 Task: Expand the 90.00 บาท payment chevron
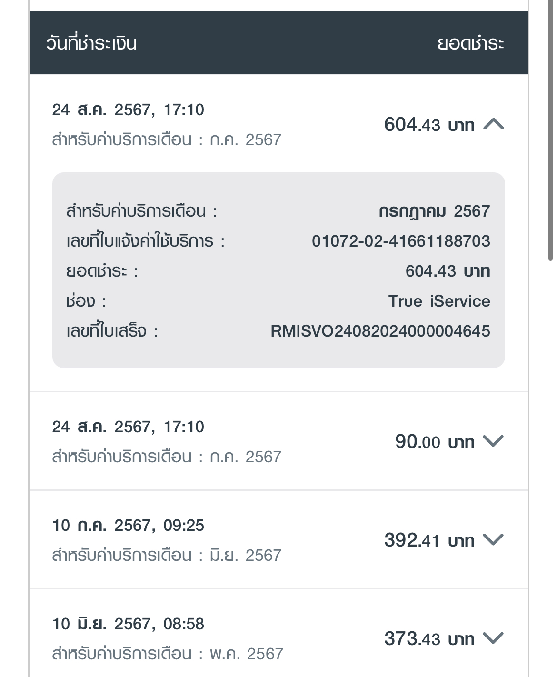(493, 441)
